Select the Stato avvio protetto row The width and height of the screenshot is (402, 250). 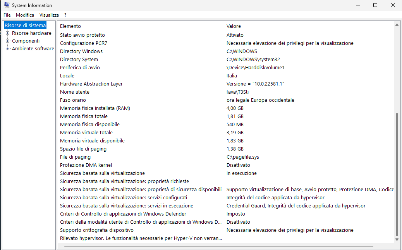tap(226, 35)
